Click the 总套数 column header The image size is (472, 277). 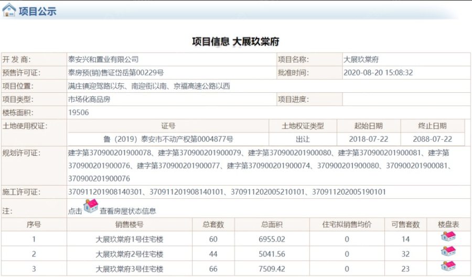coord(213,225)
